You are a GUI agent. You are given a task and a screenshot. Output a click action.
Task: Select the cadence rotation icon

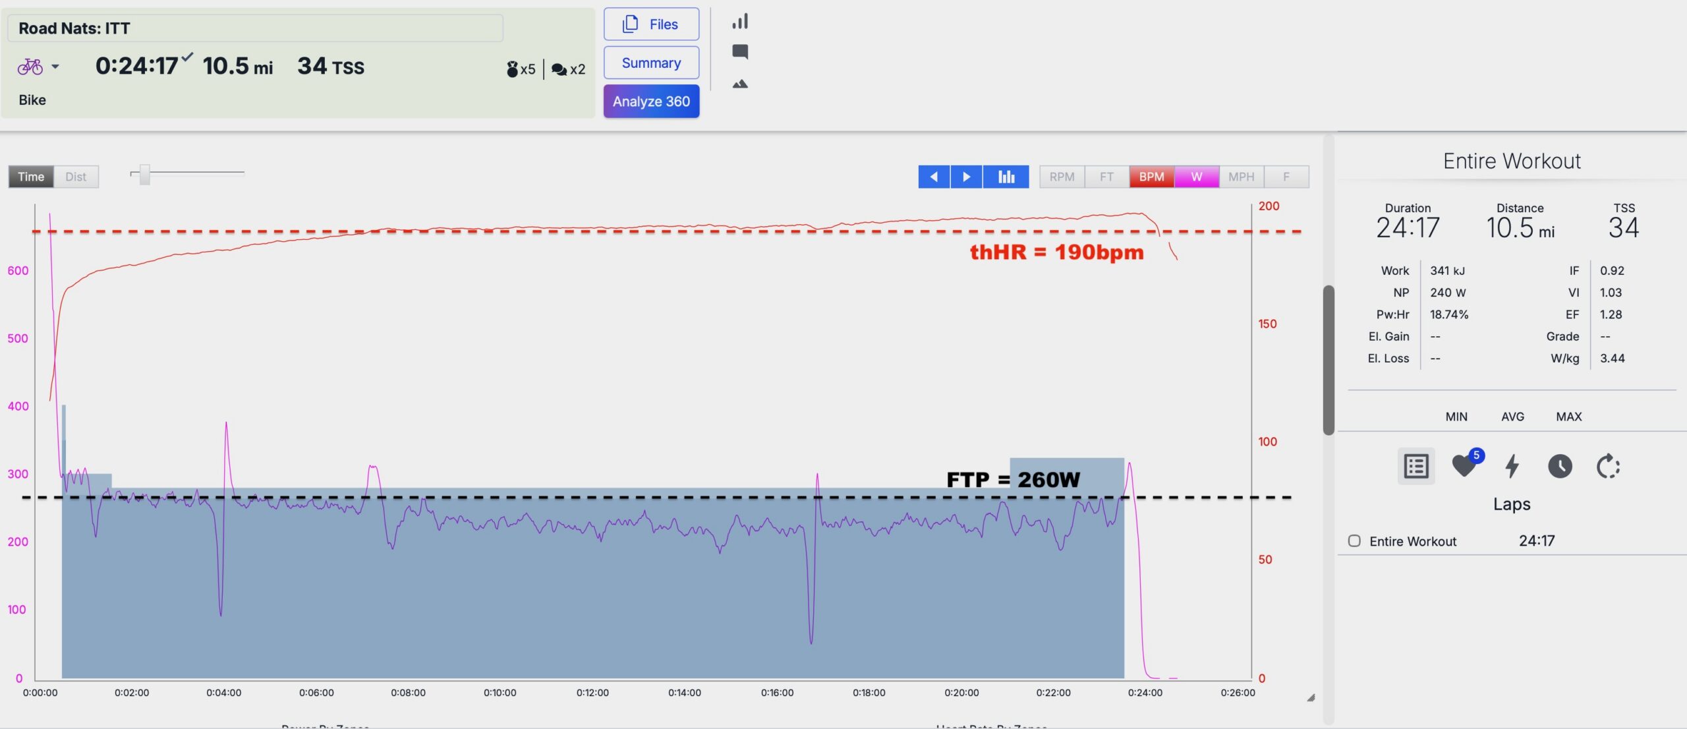point(1608,466)
